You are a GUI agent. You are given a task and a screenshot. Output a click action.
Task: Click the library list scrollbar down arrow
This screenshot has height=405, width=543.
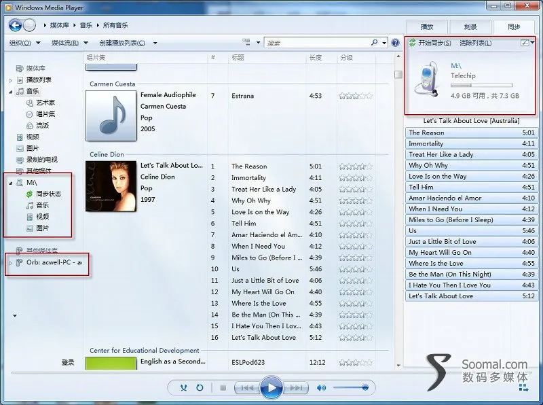pyautogui.click(x=398, y=365)
